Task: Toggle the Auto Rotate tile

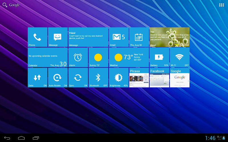Action: pos(58,78)
